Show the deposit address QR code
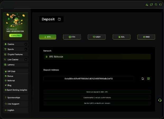164x119 pixels. (148, 79)
